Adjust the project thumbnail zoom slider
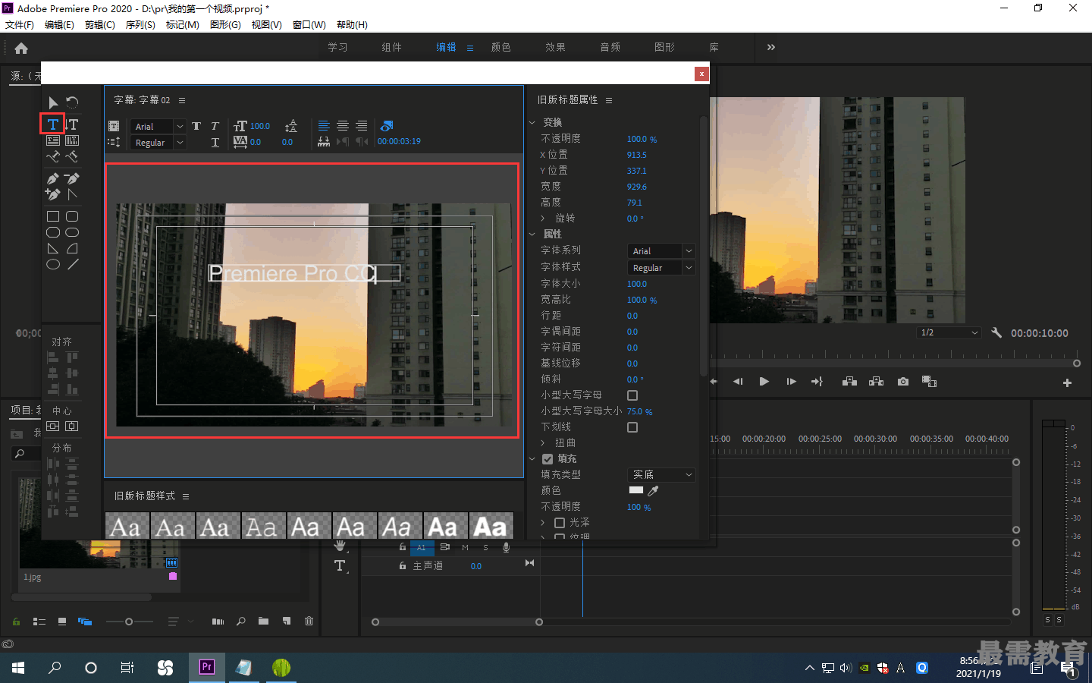The image size is (1092, 683). click(x=129, y=622)
